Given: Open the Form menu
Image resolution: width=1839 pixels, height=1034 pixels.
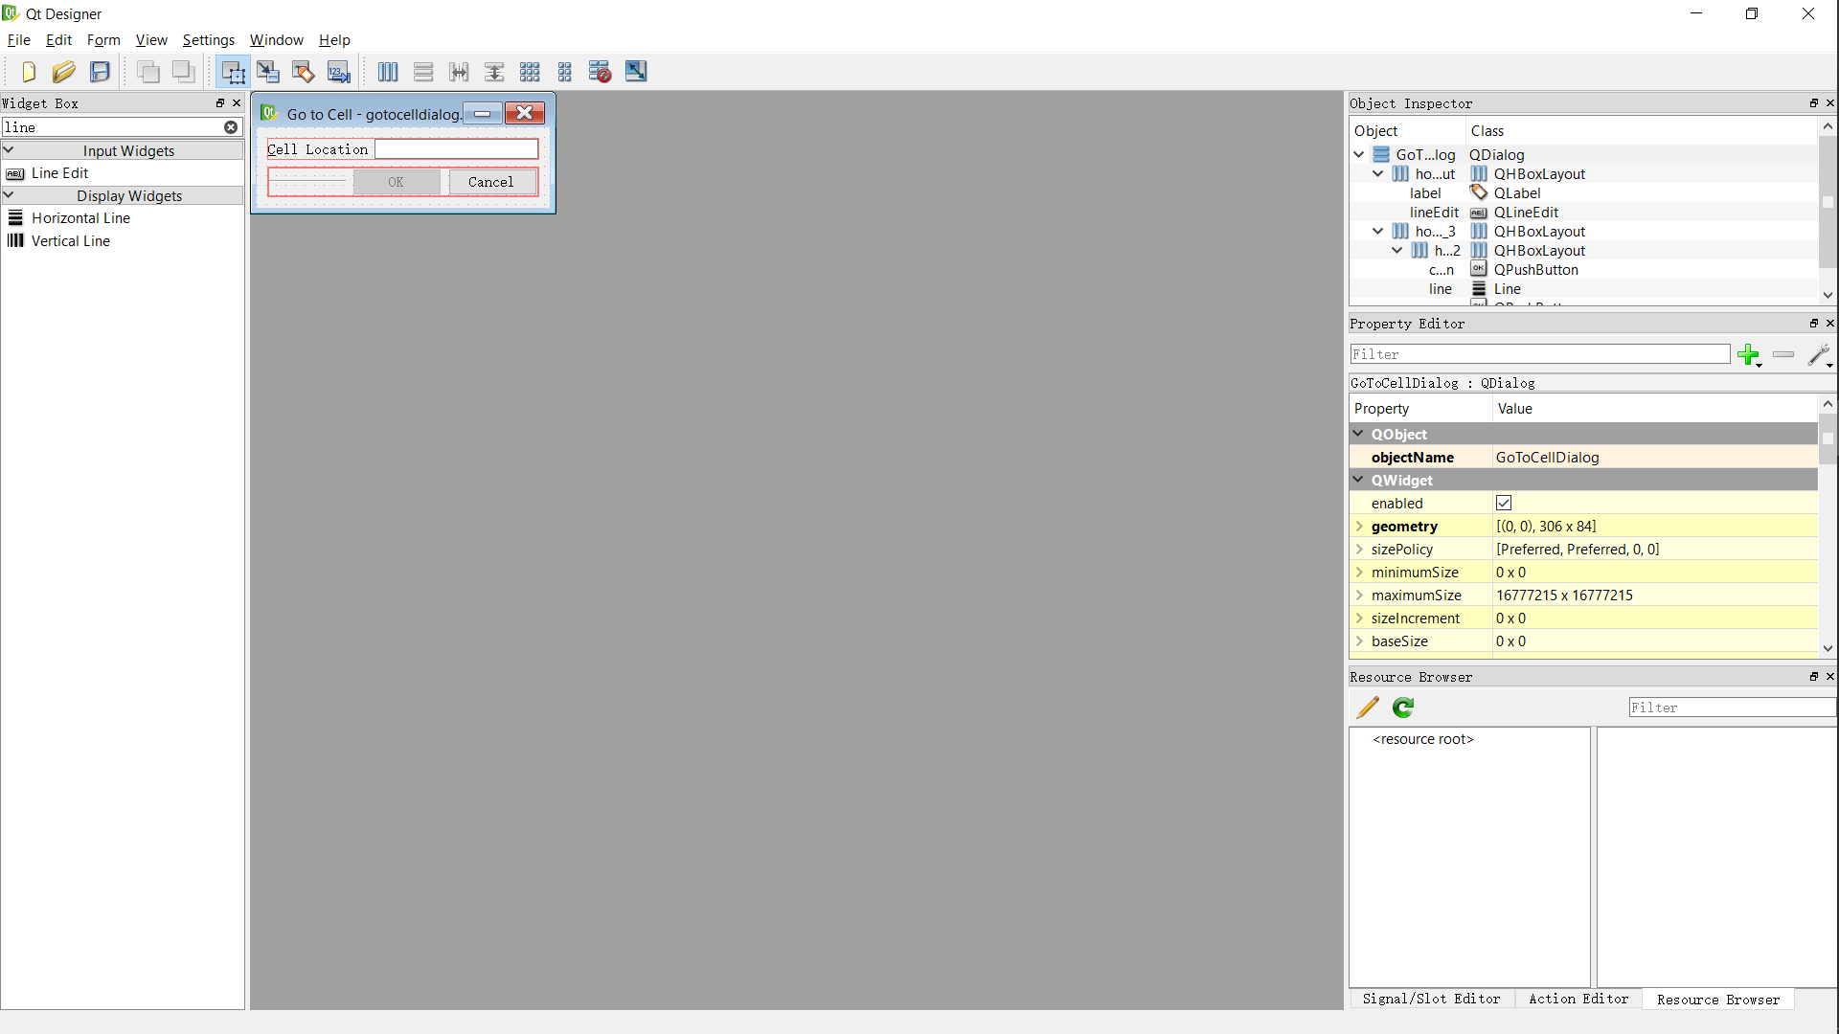Looking at the screenshot, I should 103,40.
